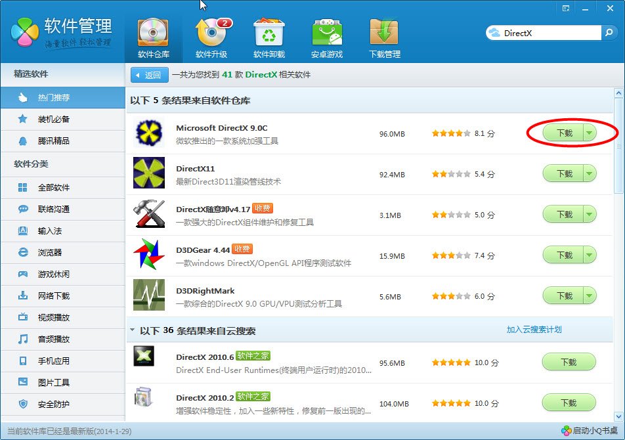Open 手机应用 mobile apps category
This screenshot has height=440, width=625.
(62, 361)
